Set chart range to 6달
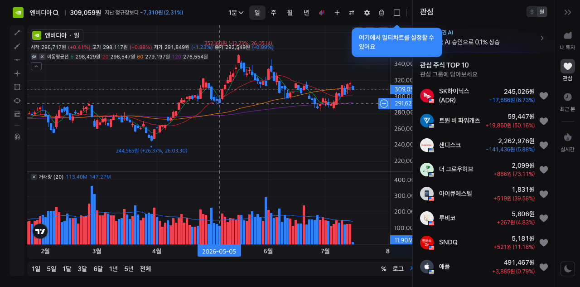Image resolution: width=580 pixels, height=287 pixels. pos(98,269)
